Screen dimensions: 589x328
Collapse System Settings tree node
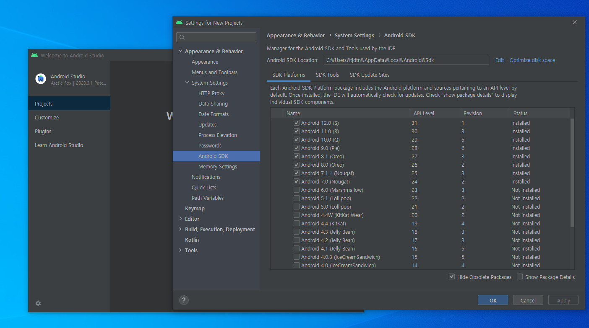[187, 83]
